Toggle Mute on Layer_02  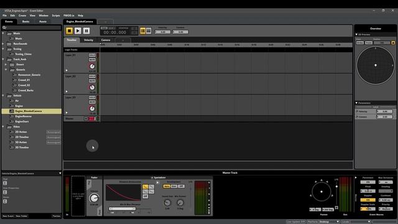[x=92, y=81]
